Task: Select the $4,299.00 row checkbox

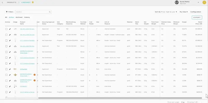Action: pyautogui.click(x=6, y=35)
